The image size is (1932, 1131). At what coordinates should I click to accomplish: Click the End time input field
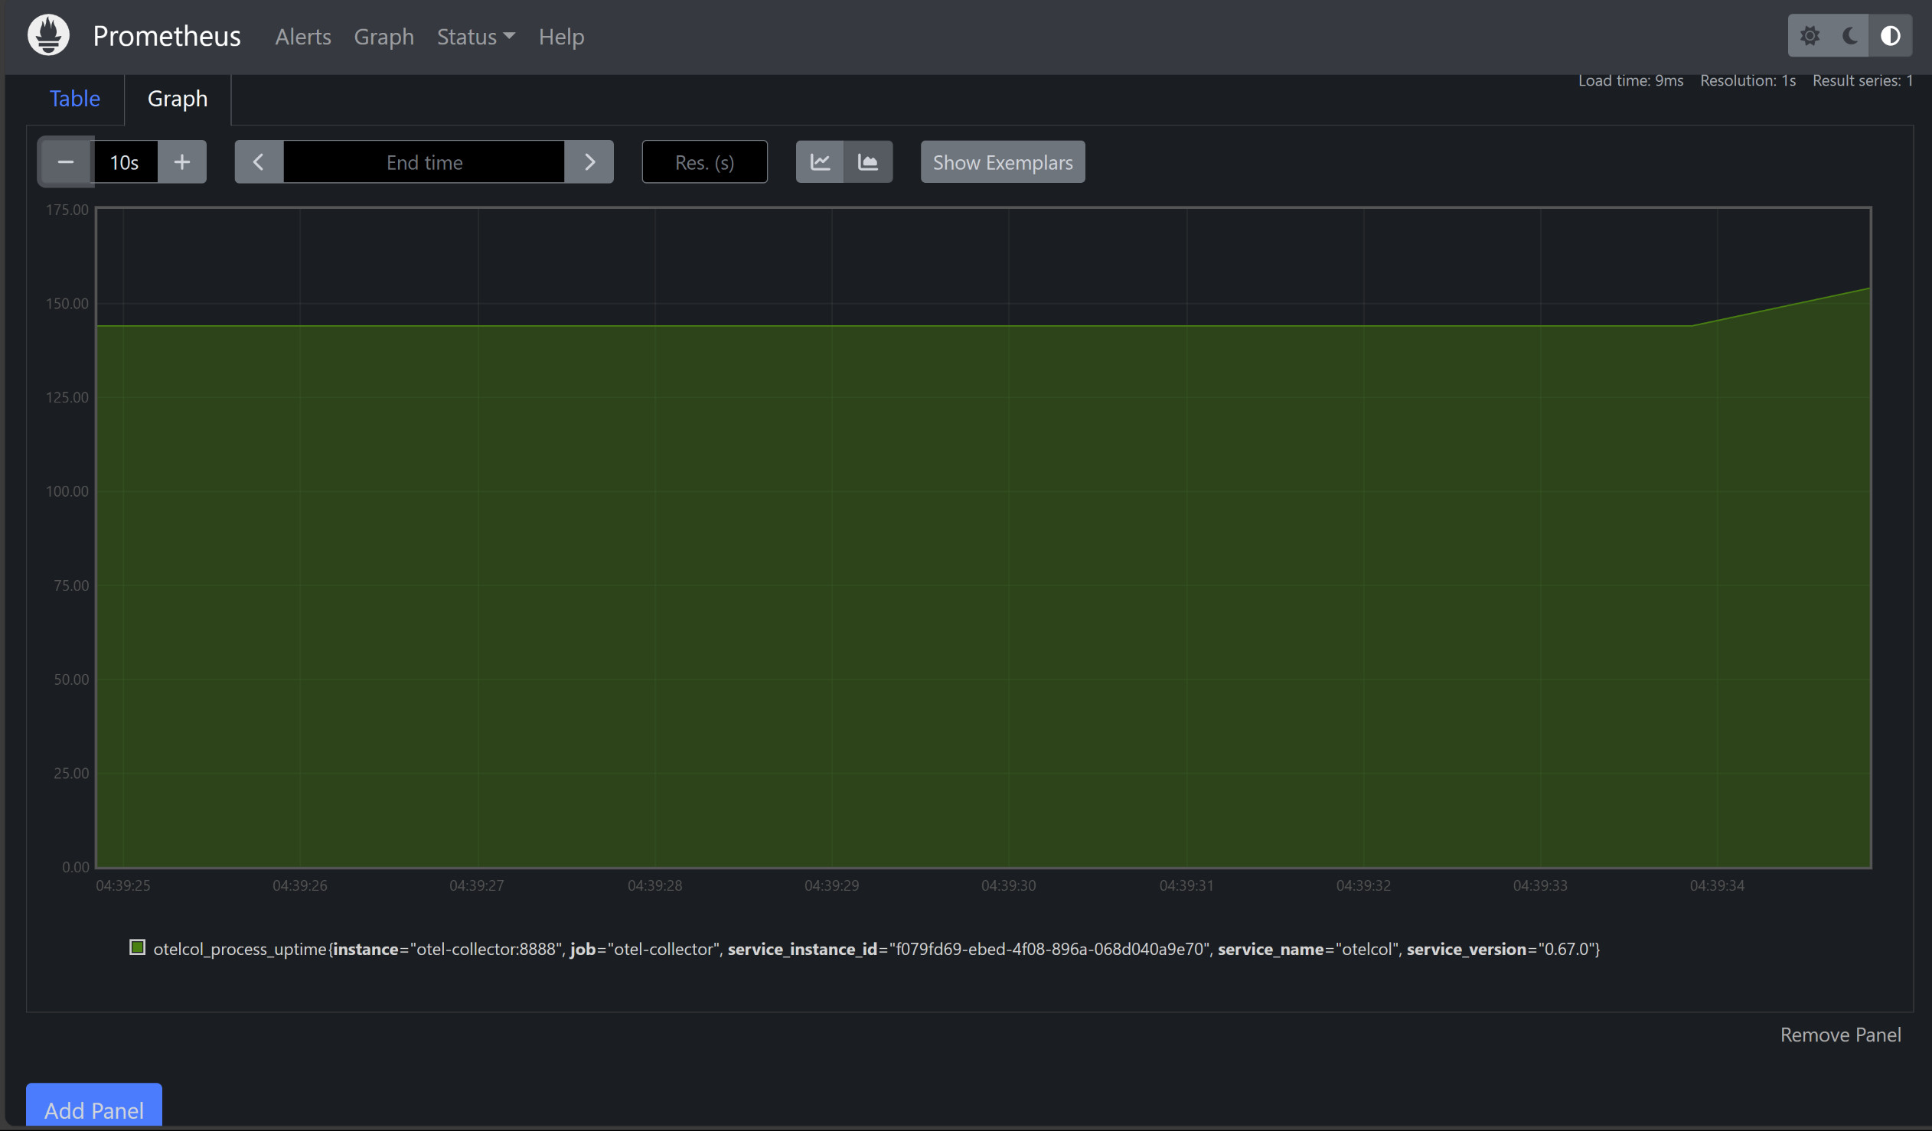[x=424, y=161]
